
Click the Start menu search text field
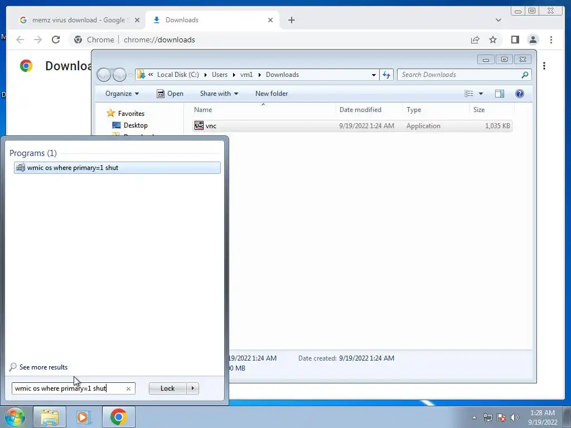[x=68, y=388]
